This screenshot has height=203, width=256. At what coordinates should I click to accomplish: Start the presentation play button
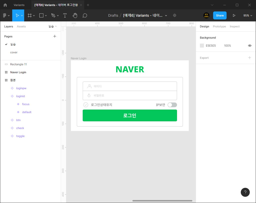tap(234, 15)
